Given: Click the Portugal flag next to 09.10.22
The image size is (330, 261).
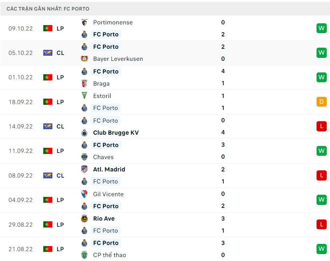Looking at the screenshot, I should (48, 28).
